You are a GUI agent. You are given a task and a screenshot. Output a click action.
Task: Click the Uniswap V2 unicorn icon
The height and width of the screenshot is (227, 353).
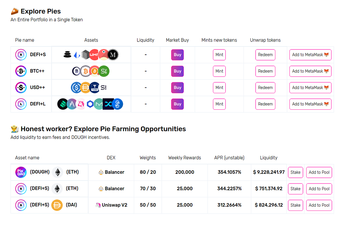[98, 205]
